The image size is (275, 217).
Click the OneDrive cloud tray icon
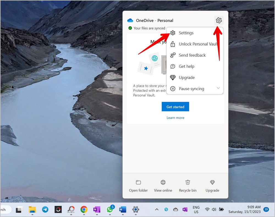pyautogui.click(x=175, y=209)
